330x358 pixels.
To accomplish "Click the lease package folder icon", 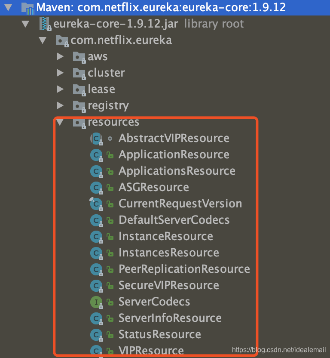I will pyautogui.click(x=79, y=90).
